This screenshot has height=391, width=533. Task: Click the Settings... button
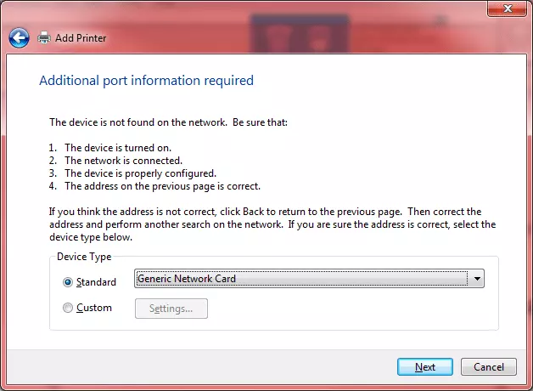[171, 309]
